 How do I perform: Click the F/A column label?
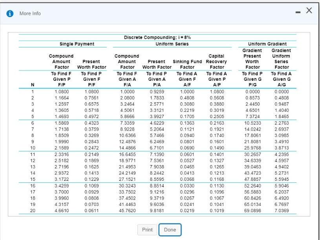127,85
